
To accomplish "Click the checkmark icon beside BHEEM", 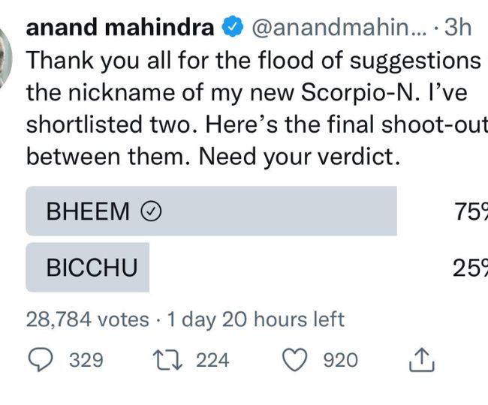I will 151,212.
